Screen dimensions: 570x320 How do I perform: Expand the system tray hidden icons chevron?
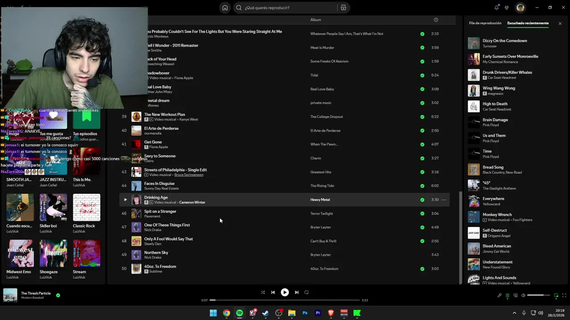(x=514, y=313)
